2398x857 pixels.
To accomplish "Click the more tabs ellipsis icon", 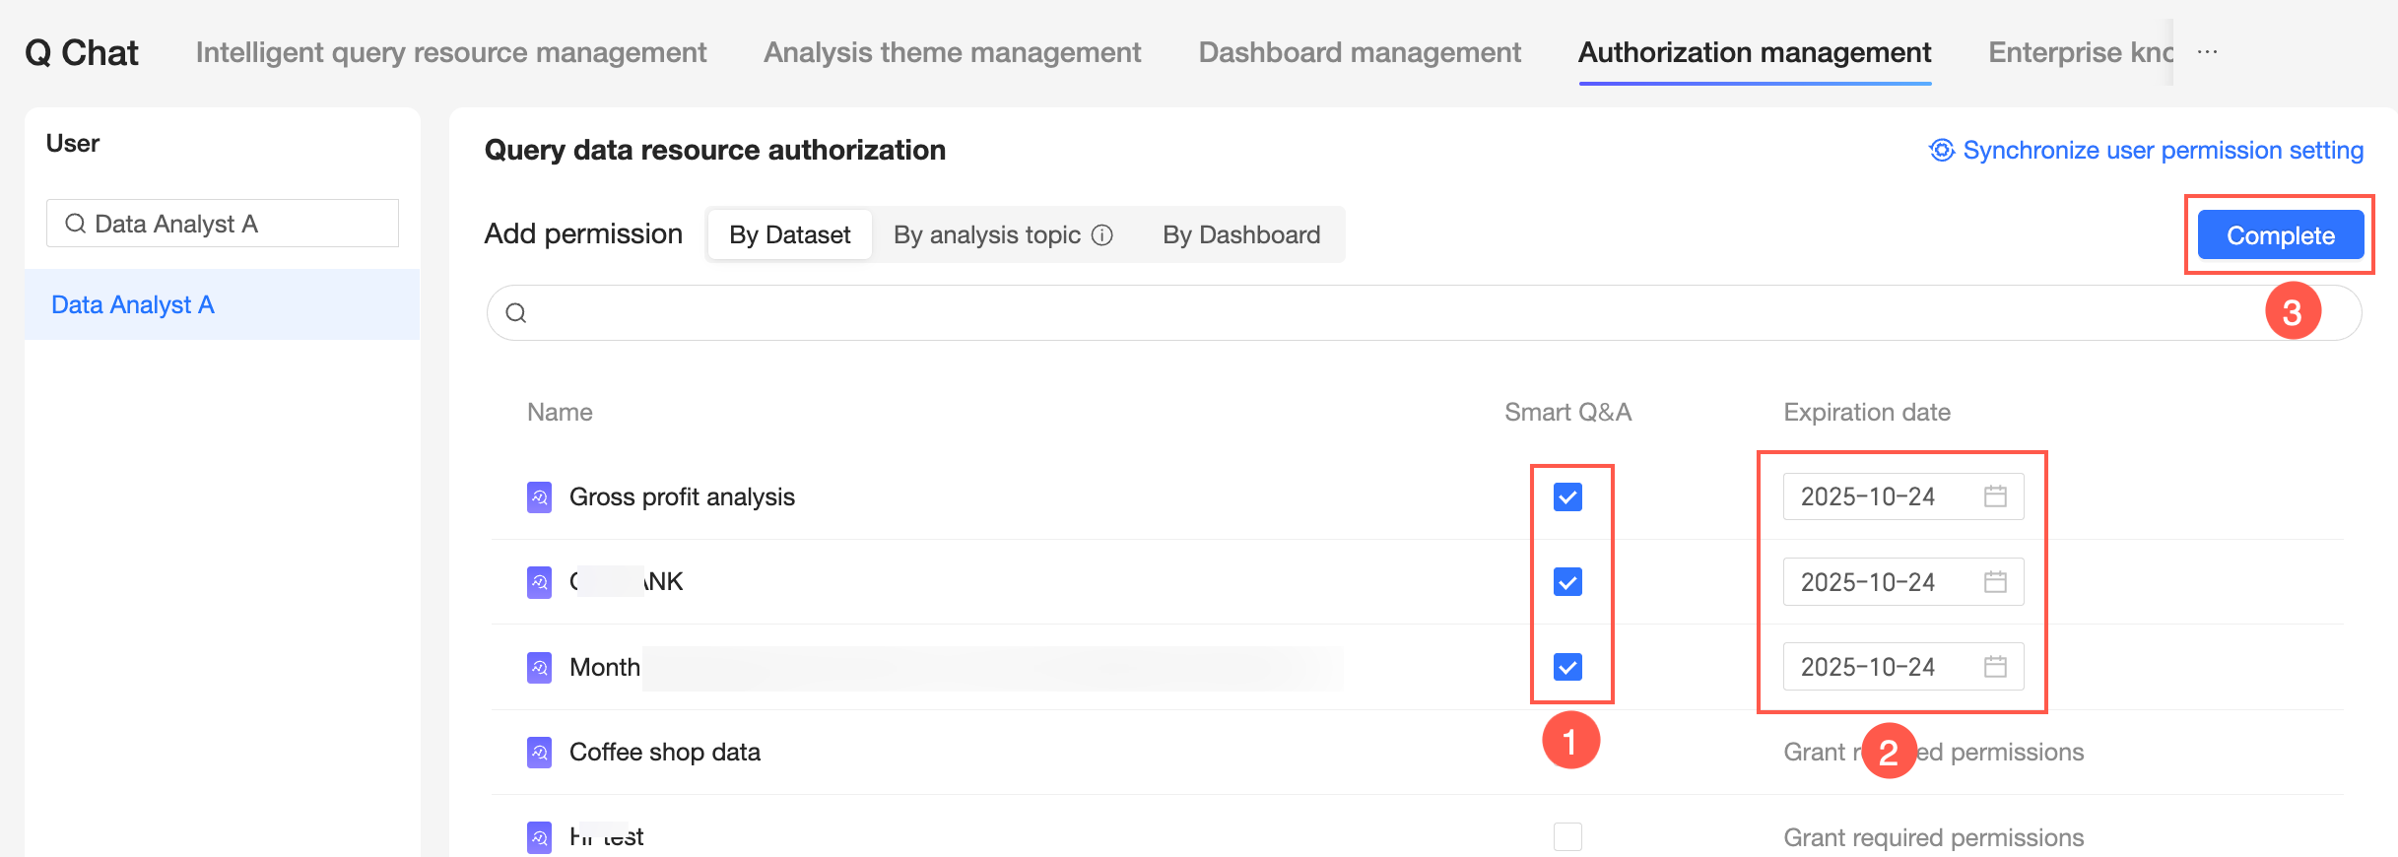I will click(2207, 52).
